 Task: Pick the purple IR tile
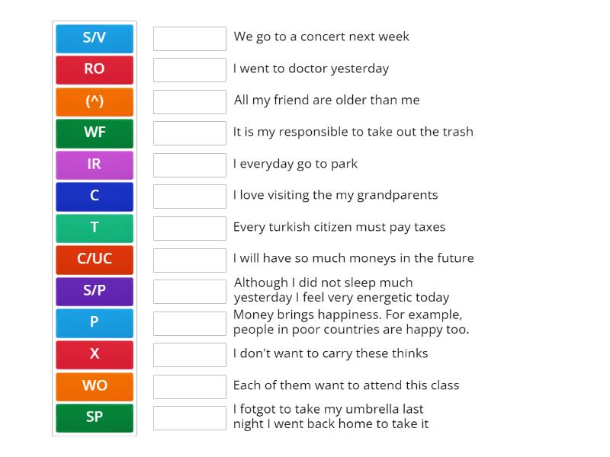click(94, 165)
